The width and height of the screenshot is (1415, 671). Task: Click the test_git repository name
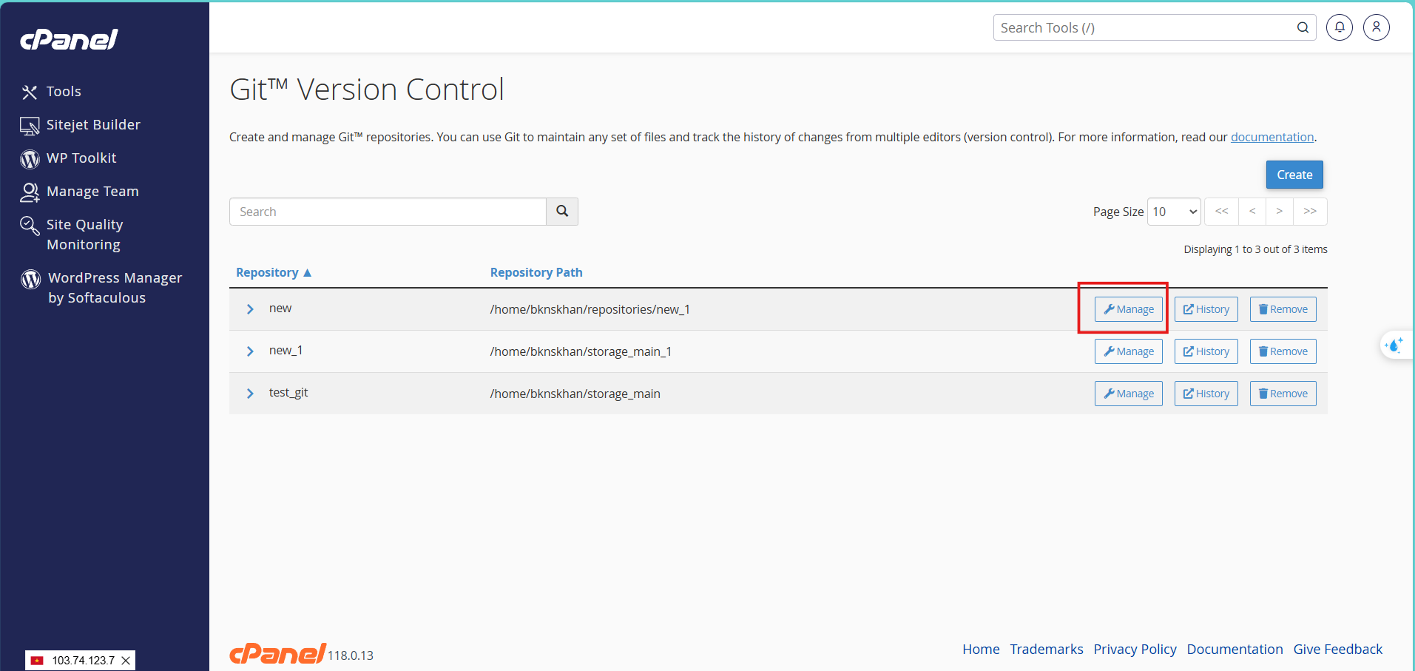(288, 393)
